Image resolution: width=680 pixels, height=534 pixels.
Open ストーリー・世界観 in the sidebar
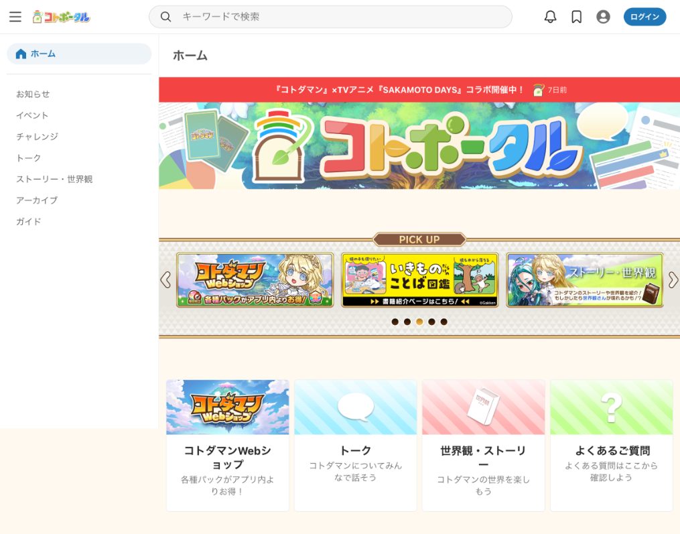54,179
